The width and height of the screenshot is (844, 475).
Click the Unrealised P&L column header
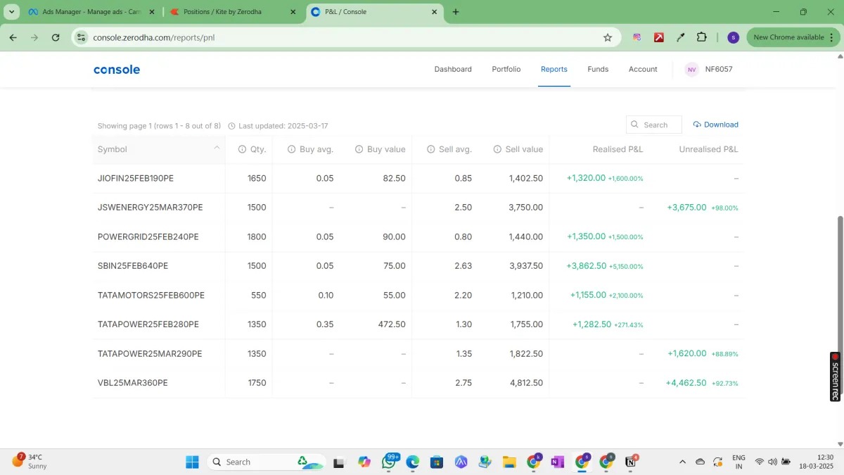coord(708,149)
